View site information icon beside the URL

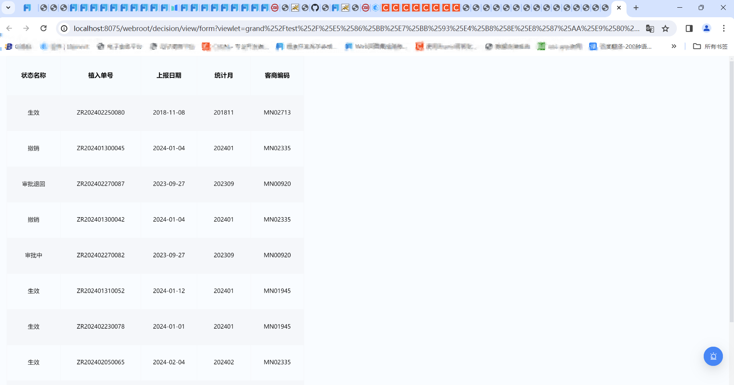pyautogui.click(x=64, y=28)
